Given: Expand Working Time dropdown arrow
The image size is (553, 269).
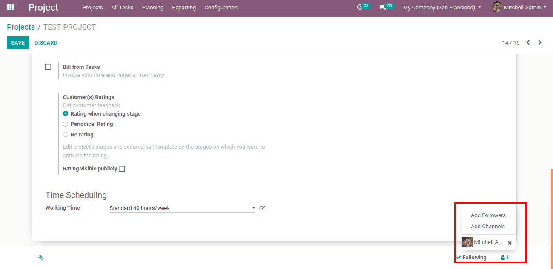Looking at the screenshot, I should point(254,208).
